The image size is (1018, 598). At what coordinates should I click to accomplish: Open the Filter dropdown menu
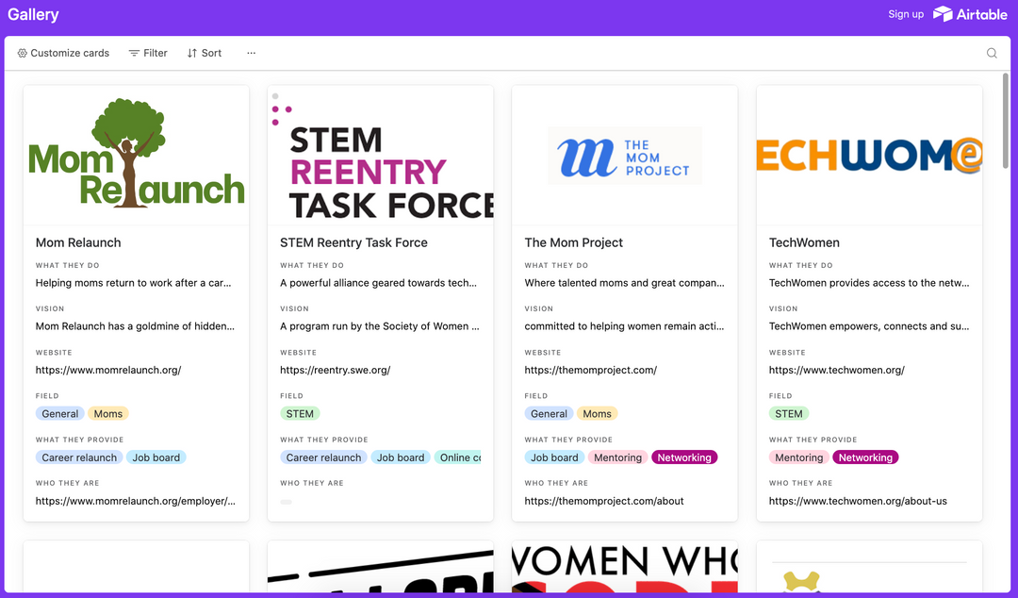click(148, 53)
